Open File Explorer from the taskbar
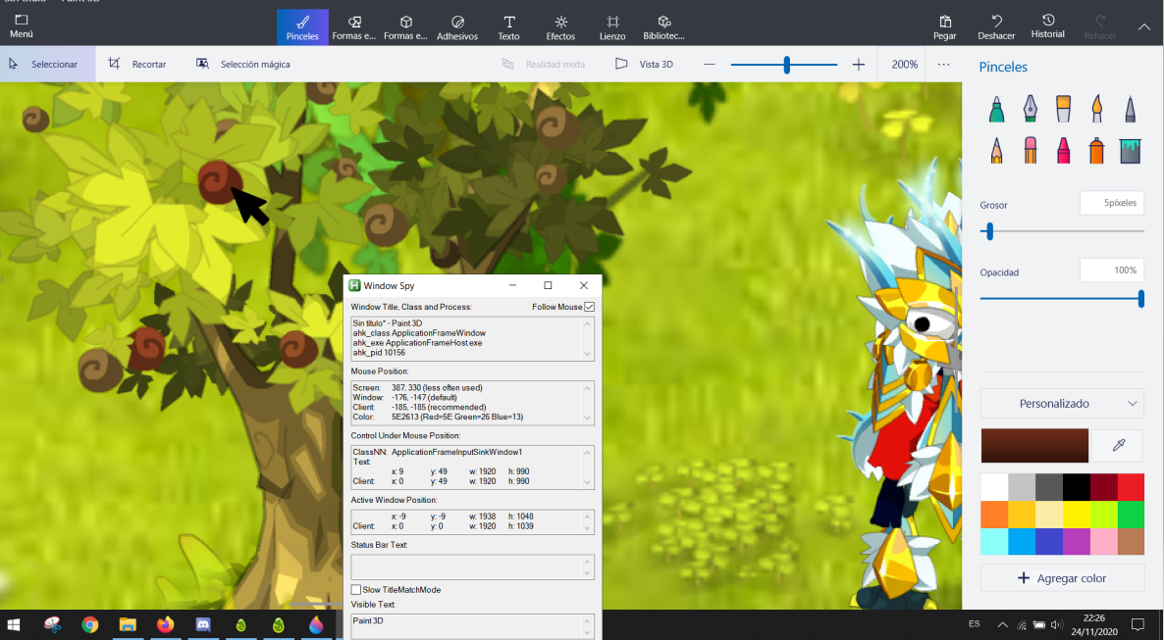1164x640 pixels. coord(128,624)
